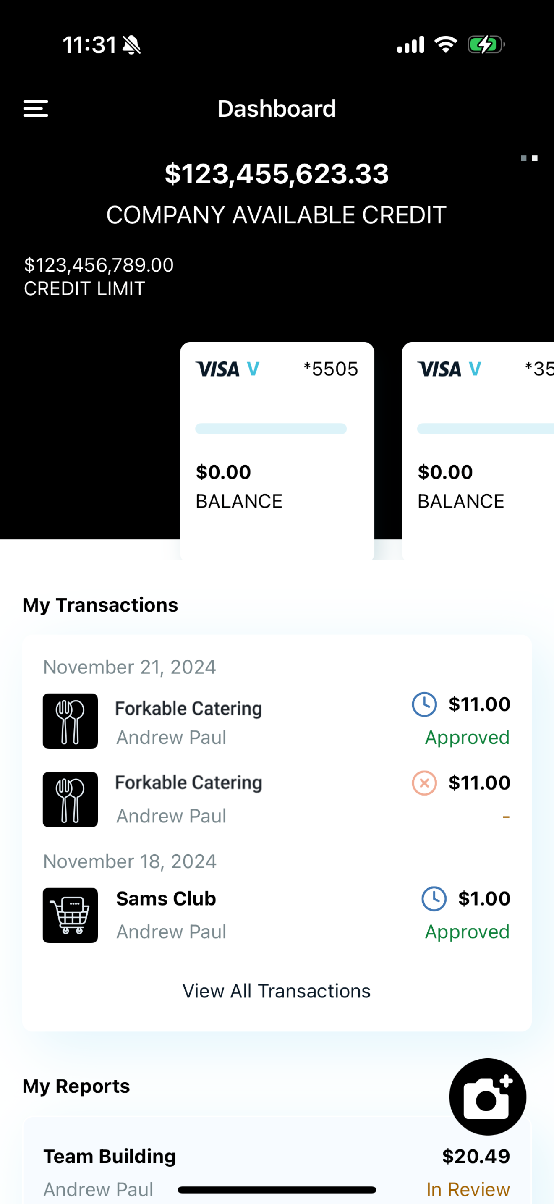Screen dimensions: 554x1204
Task: Tap the clock icon beside the approved $11.00
Action: (424, 704)
